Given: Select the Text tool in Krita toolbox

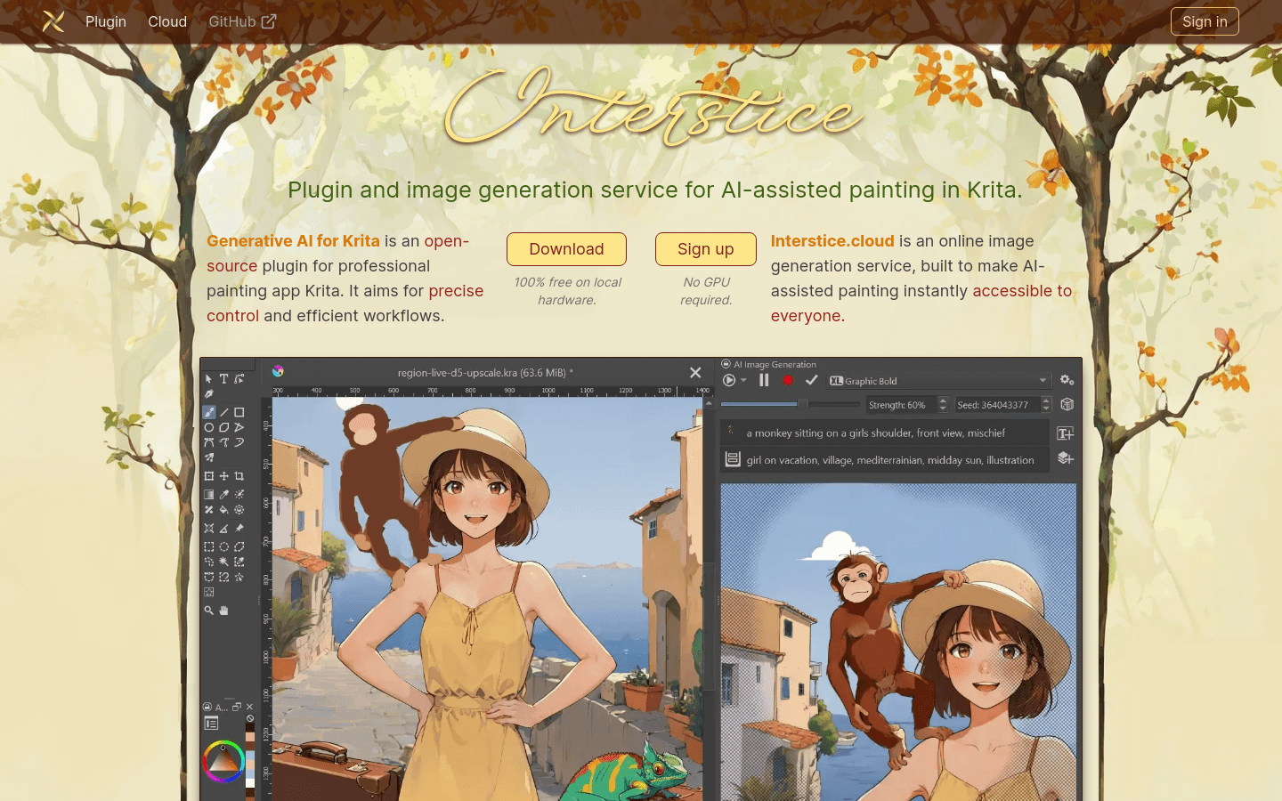Looking at the screenshot, I should (223, 378).
